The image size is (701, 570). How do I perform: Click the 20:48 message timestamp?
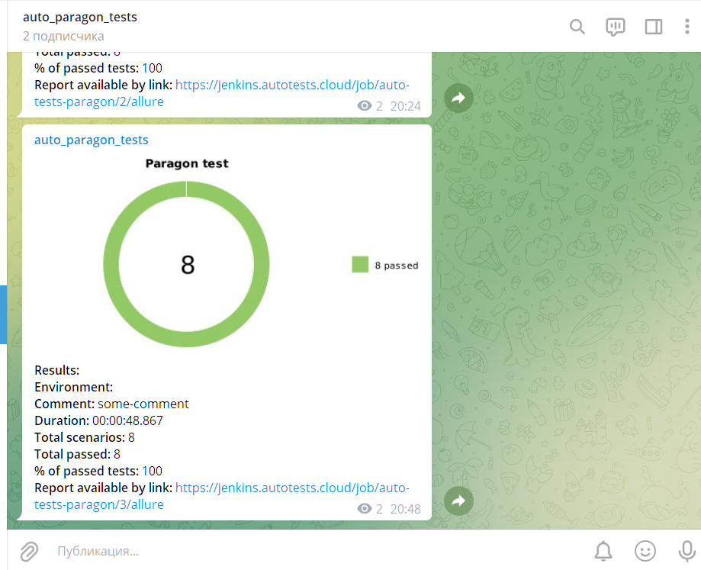[406, 509]
